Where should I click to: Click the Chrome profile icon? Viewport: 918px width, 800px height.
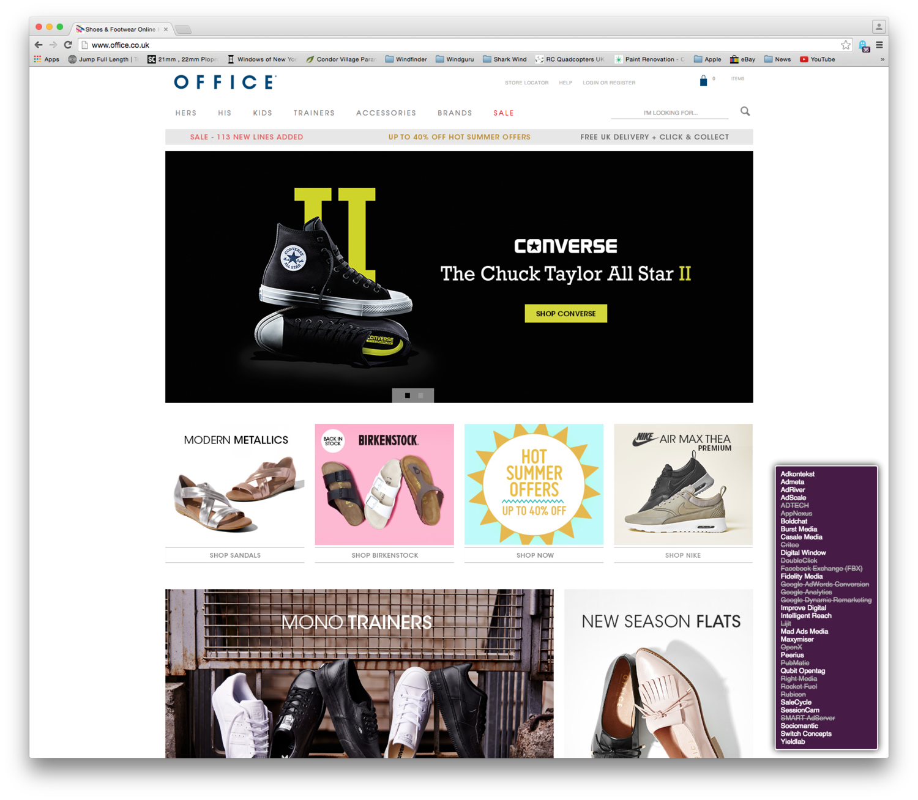pyautogui.click(x=879, y=26)
